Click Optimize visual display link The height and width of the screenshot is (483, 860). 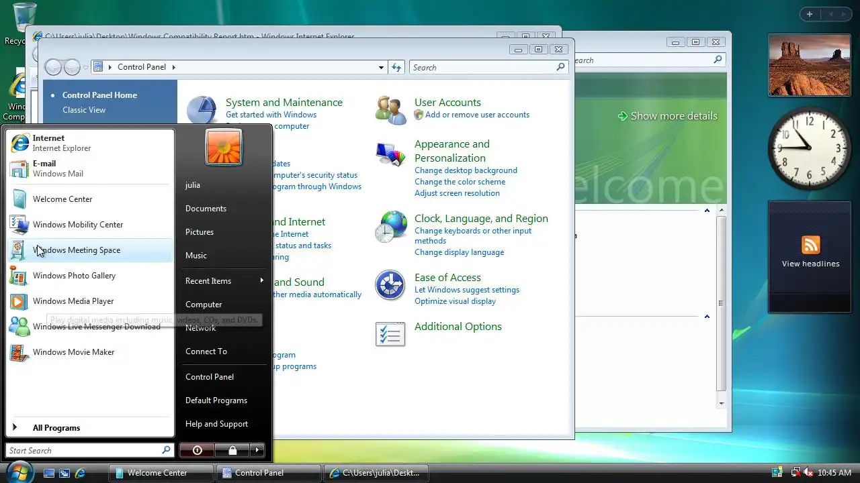point(455,301)
